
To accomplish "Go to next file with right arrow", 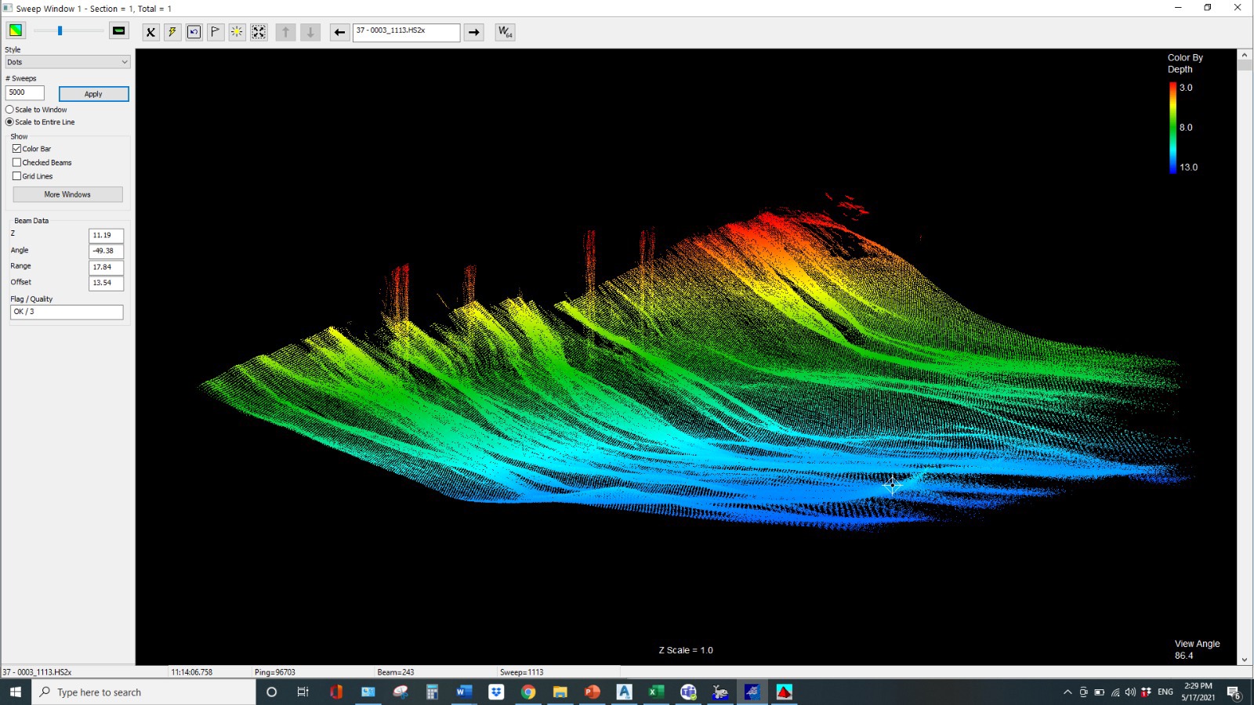I will 474,32.
